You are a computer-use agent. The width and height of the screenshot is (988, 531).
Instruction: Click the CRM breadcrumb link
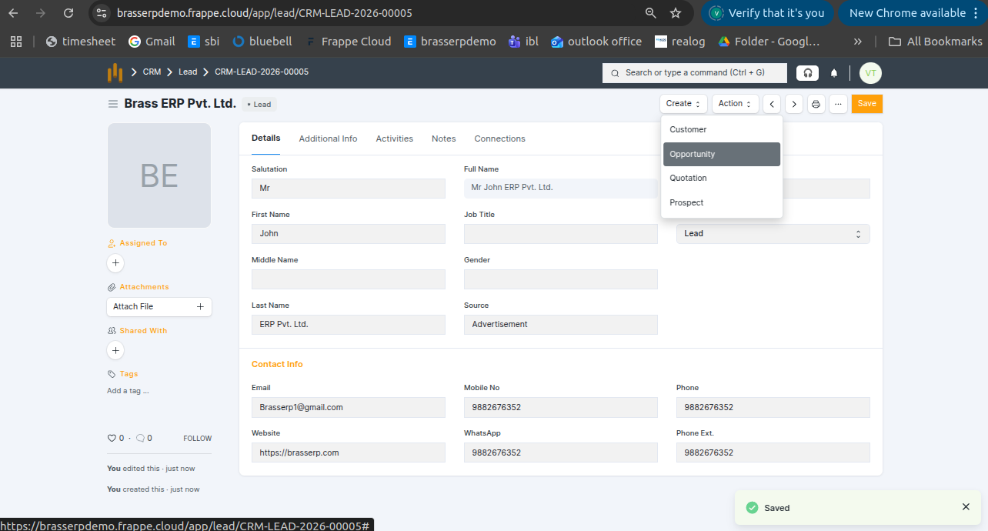coord(152,72)
